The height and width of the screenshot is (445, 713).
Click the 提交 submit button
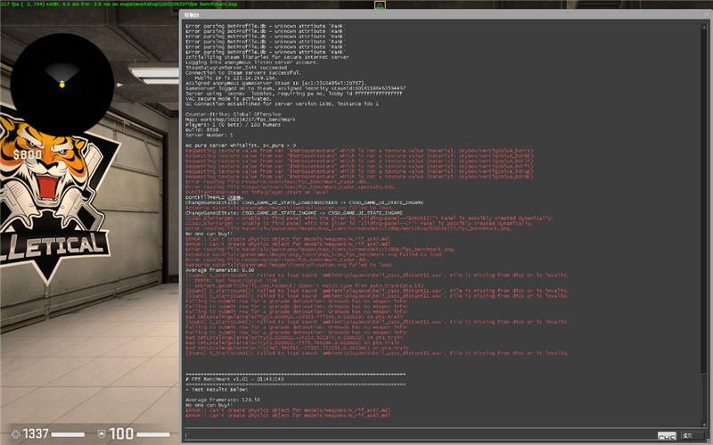coord(693,435)
